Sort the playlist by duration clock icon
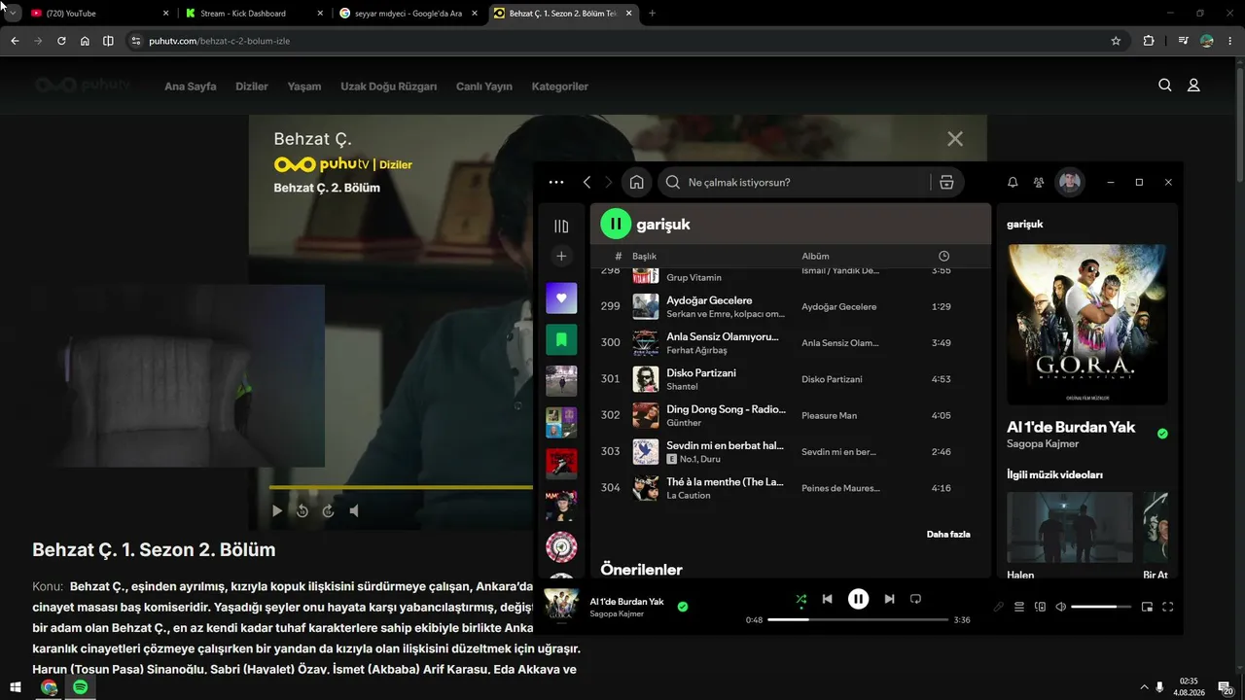 (x=943, y=256)
